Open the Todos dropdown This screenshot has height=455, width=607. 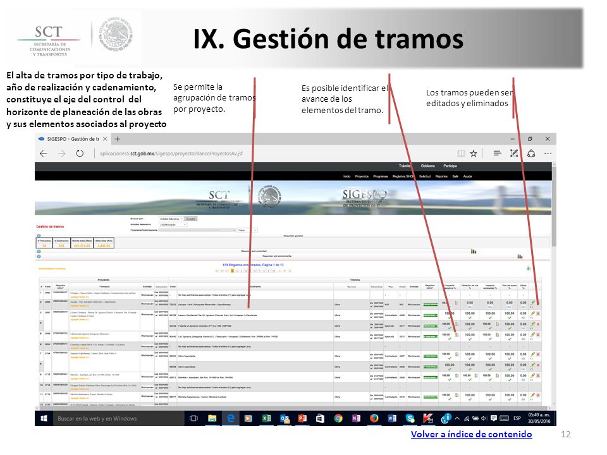pyautogui.click(x=247, y=230)
